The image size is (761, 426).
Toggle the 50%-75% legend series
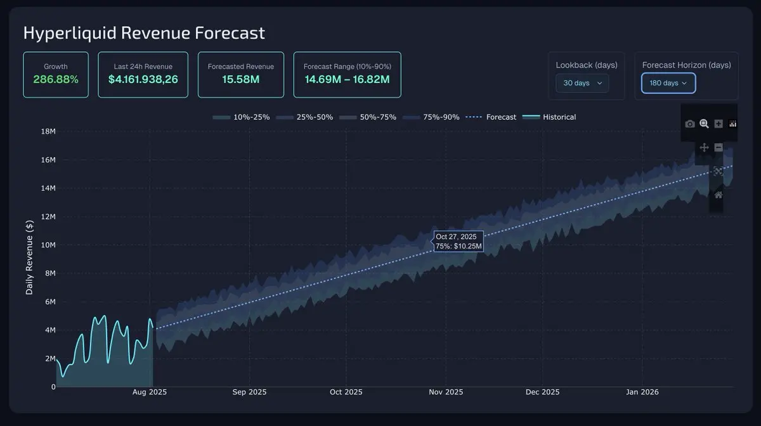(368, 117)
